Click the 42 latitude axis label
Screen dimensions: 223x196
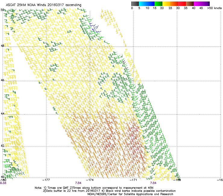2,146
